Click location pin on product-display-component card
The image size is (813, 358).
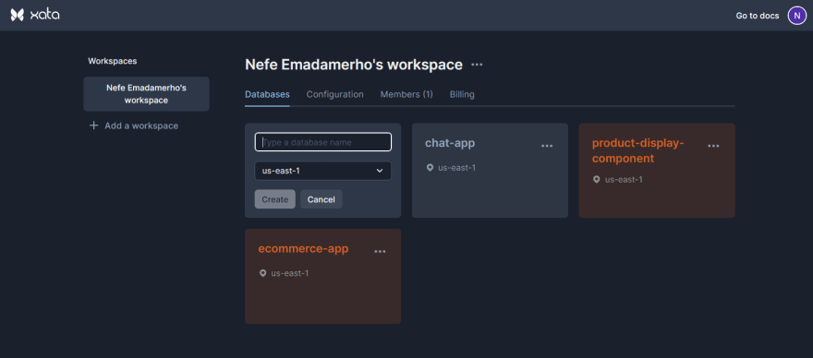click(x=596, y=180)
